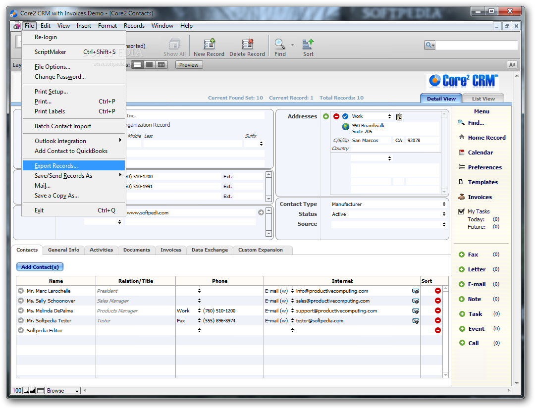This screenshot has height=409, width=535.
Task: Open the Find toolbar dropdown arrow
Action: point(292,45)
